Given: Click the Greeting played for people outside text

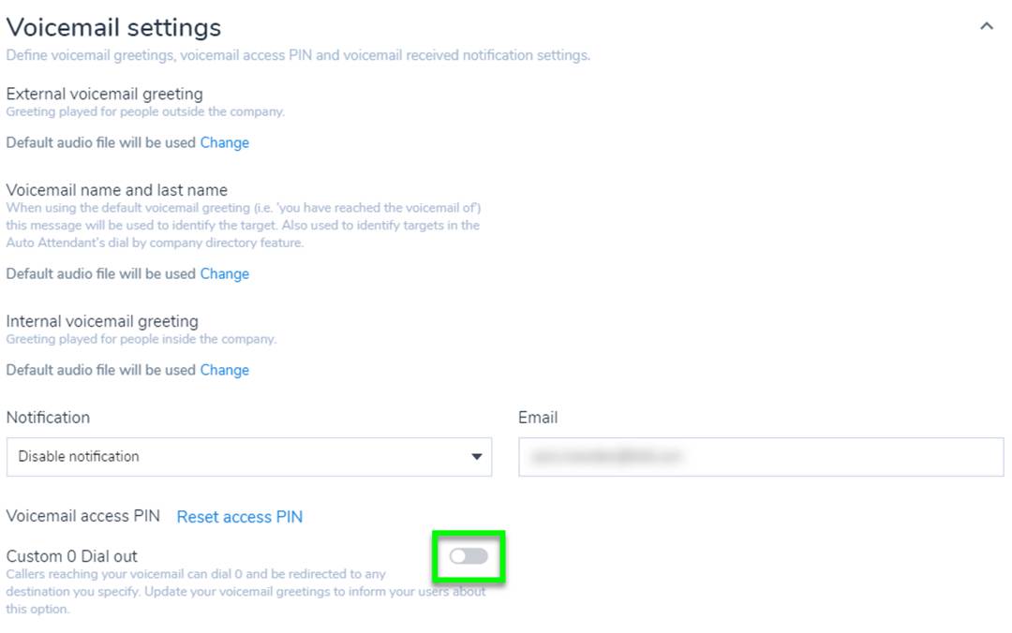Looking at the screenshot, I should pos(145,111).
